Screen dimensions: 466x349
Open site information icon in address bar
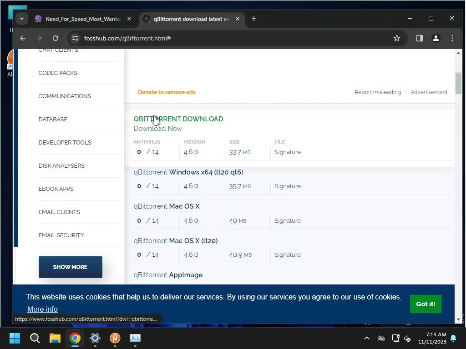75,38
